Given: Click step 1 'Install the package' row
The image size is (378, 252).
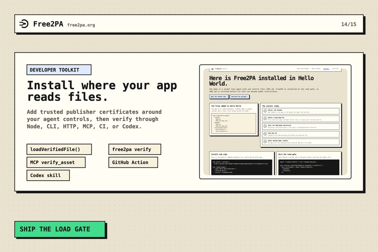Looking at the screenshot, I should pyautogui.click(x=301, y=111).
